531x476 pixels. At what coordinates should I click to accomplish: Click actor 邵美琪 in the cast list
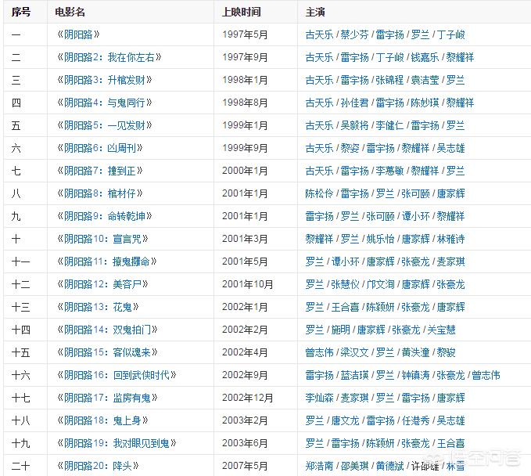click(x=354, y=466)
